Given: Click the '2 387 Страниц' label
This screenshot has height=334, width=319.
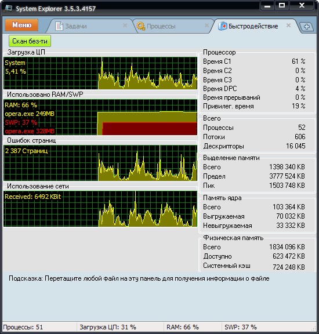Looking at the screenshot, I should (27, 151).
